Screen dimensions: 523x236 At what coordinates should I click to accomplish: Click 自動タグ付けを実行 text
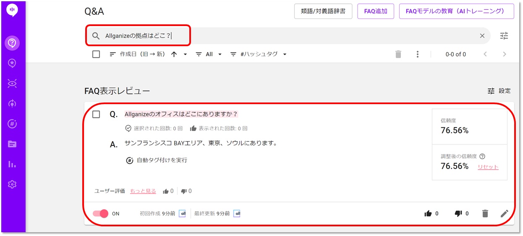coord(162,160)
